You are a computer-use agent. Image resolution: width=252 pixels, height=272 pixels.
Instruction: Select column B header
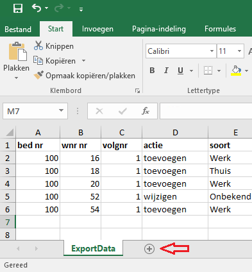point(81,133)
